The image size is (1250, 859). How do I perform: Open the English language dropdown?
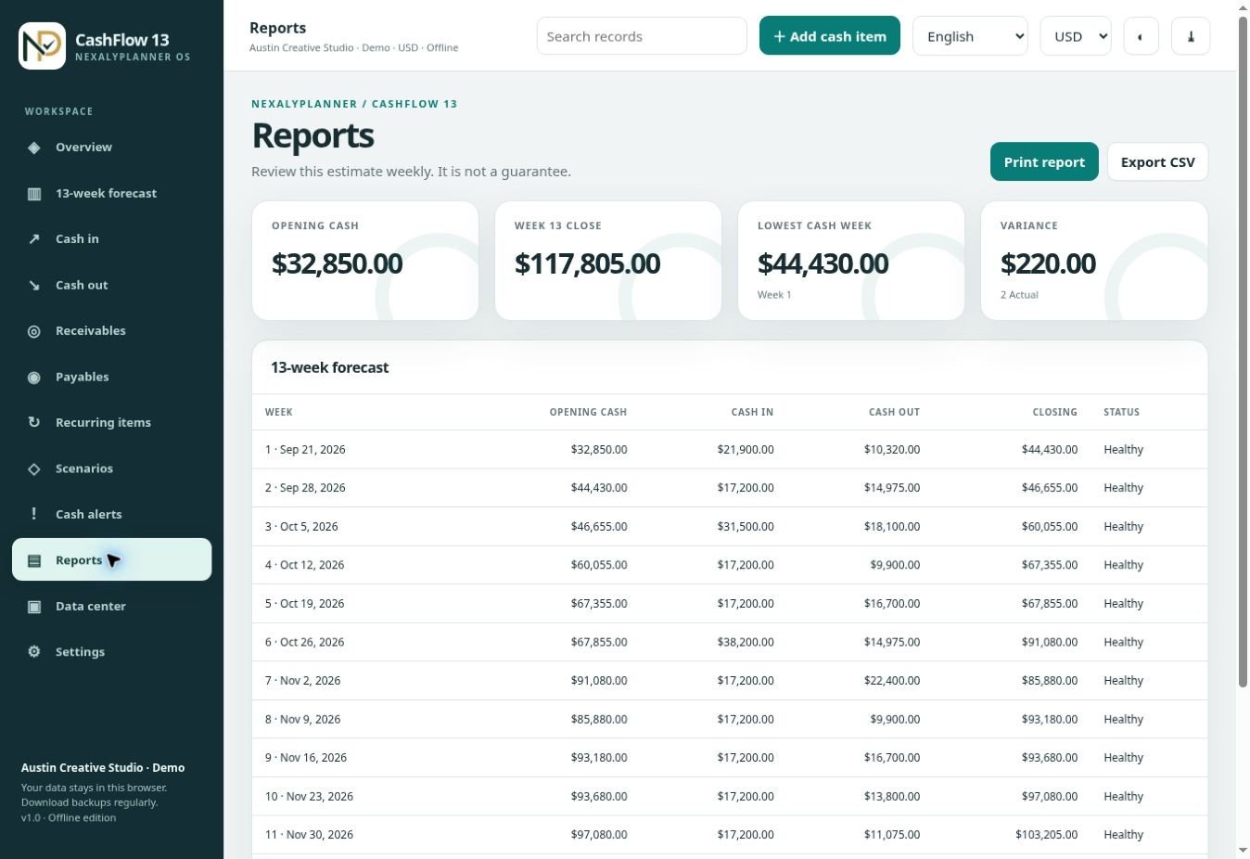[x=970, y=36]
